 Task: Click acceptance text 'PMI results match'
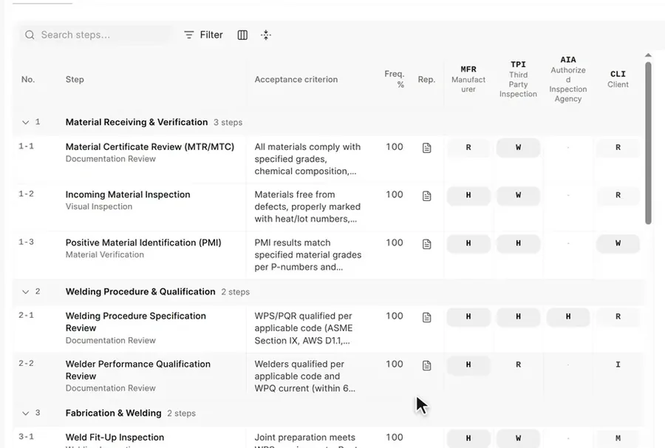point(292,242)
